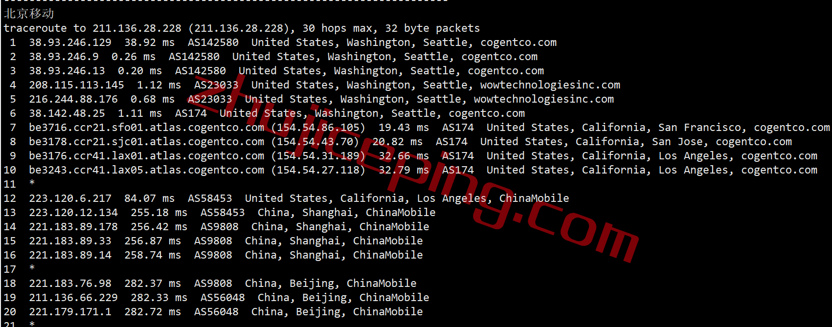This screenshot has height=327, width=832.
Task: Click AS142580 on hop 2 line
Action: [x=194, y=57]
